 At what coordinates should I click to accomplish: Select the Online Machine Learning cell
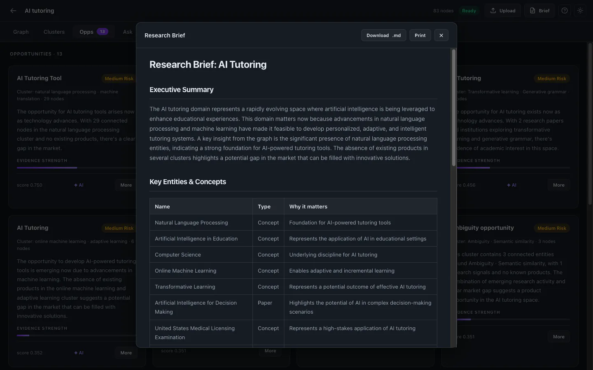coord(201,271)
